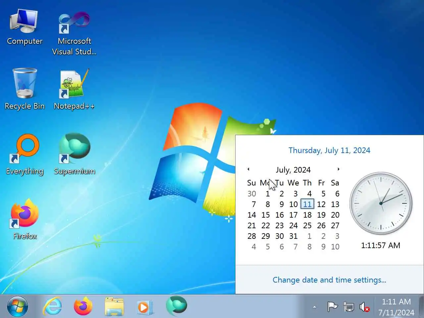Select July 24 in the calendar
424x318 pixels.
pyautogui.click(x=293, y=226)
